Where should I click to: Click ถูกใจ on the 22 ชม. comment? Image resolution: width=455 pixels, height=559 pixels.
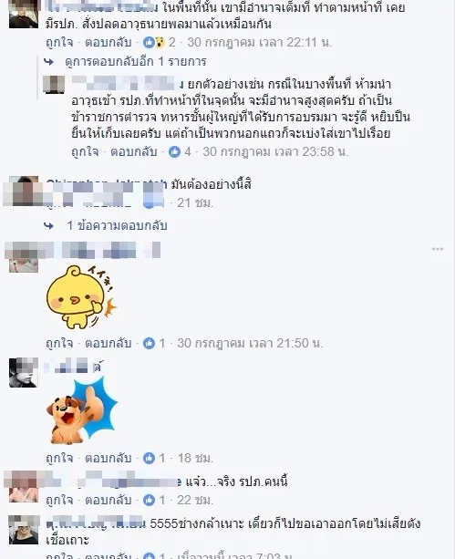pos(59,500)
